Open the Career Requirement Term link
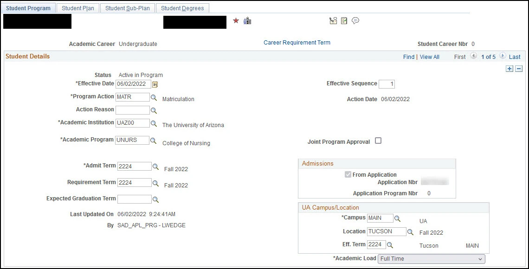 pyautogui.click(x=297, y=43)
